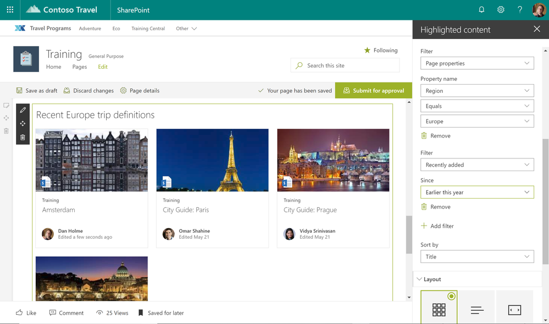The height and width of the screenshot is (324, 549).
Task: Click the Training site clipboard icon
Action: pyautogui.click(x=26, y=59)
